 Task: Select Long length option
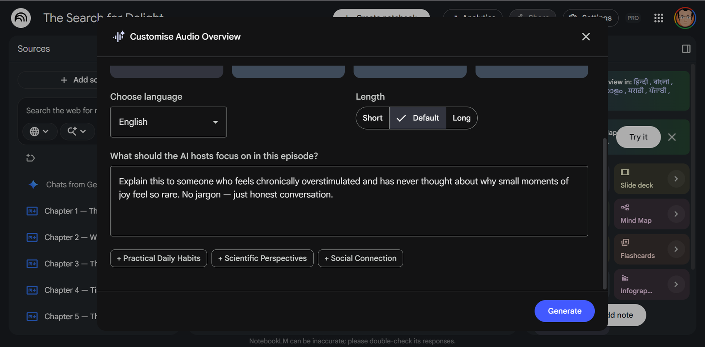(x=461, y=118)
